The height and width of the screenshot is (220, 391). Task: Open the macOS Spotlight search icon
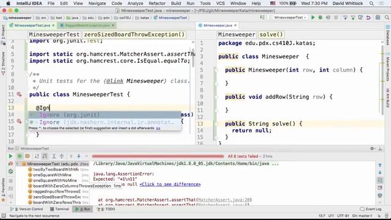[x=371, y=3]
